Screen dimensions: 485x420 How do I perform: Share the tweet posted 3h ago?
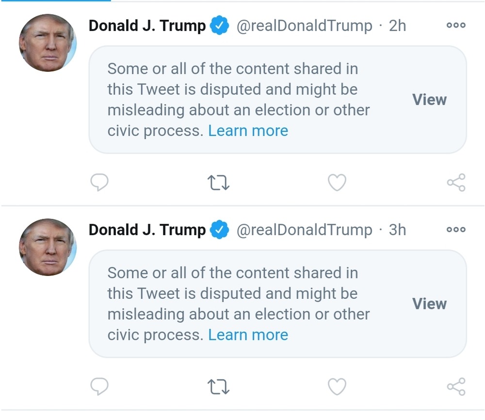[x=456, y=387]
